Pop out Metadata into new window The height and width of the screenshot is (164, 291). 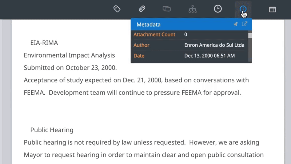click(244, 24)
